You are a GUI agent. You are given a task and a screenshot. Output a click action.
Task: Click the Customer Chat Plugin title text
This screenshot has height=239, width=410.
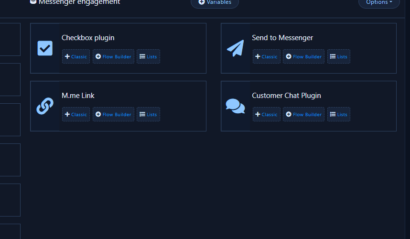[286, 96]
